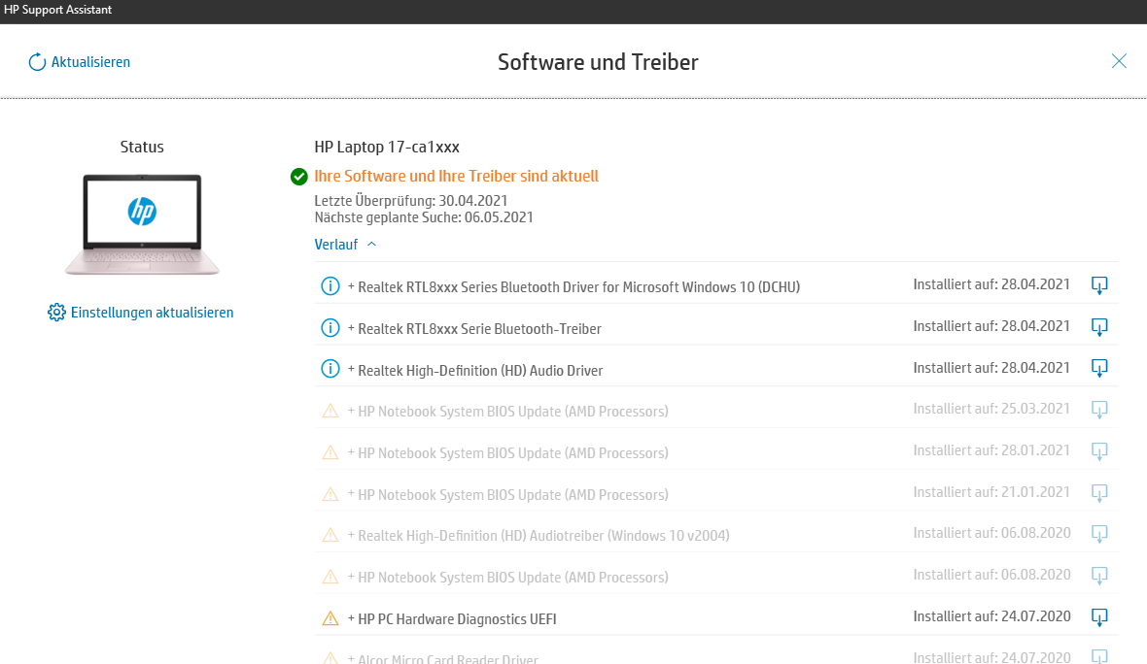Click the refresh icon next to Aktualisieren

point(37,61)
